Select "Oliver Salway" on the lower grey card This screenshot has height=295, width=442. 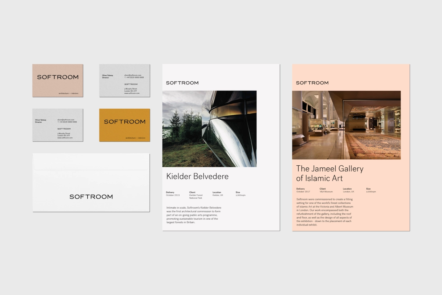[x=40, y=120]
